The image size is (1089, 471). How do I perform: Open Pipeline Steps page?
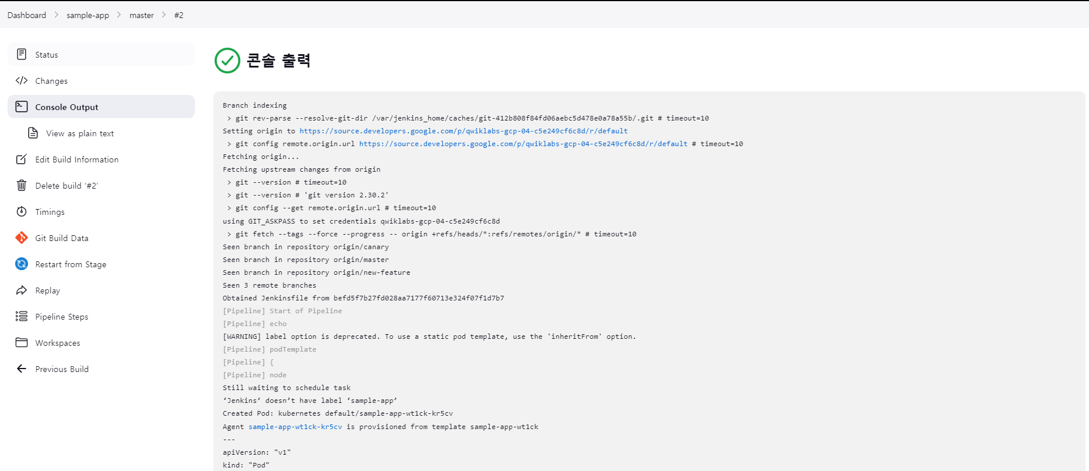tap(101, 316)
